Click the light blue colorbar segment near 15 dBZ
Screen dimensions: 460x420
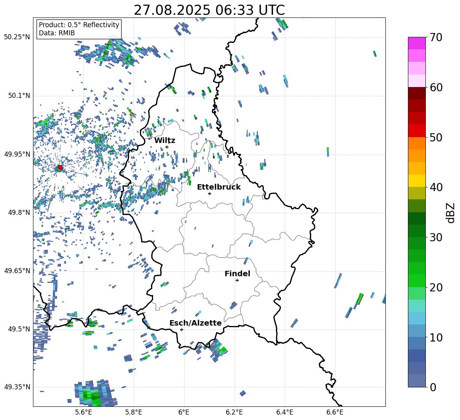[x=416, y=318]
